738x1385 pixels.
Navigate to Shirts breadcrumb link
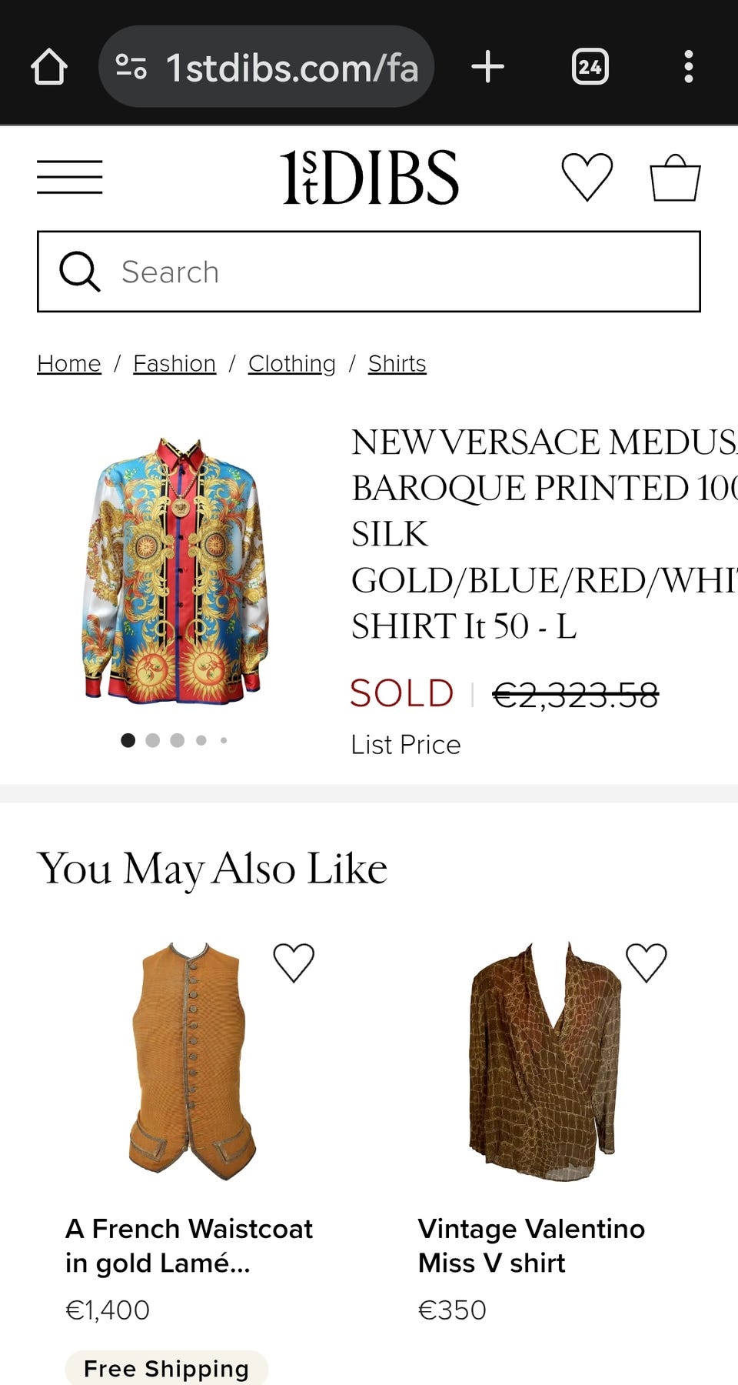pos(397,363)
